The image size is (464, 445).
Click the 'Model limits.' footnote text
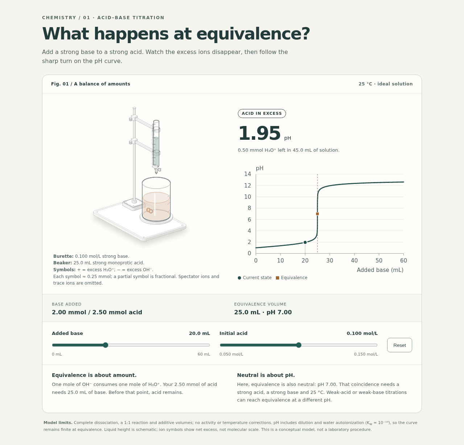click(x=58, y=423)
